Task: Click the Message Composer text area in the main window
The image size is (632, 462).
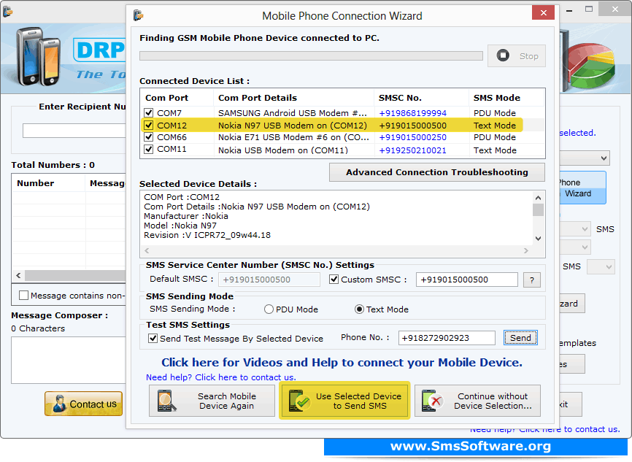Action: (69, 360)
